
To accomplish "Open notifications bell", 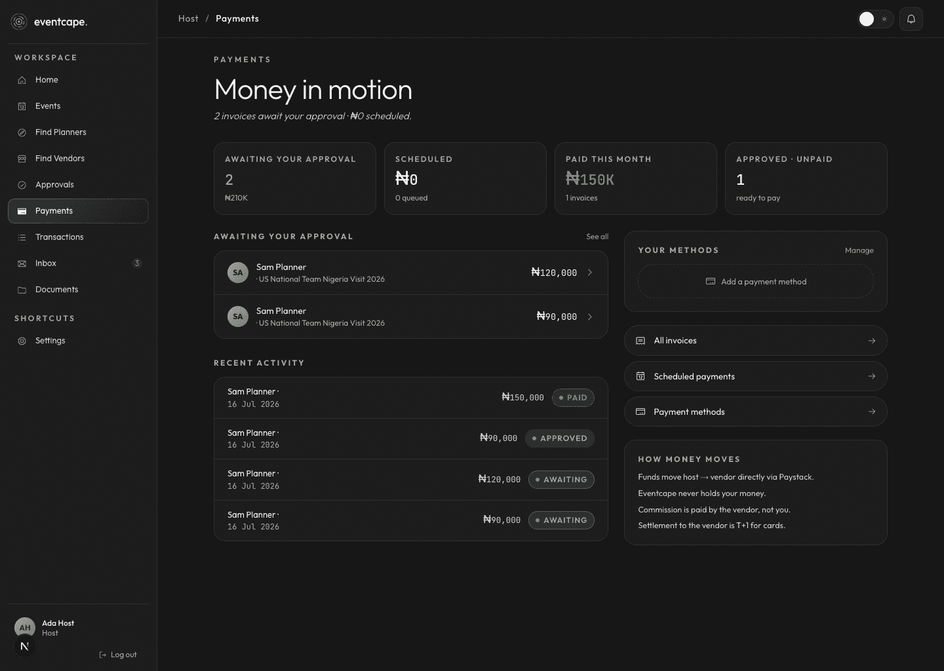I will tap(911, 19).
